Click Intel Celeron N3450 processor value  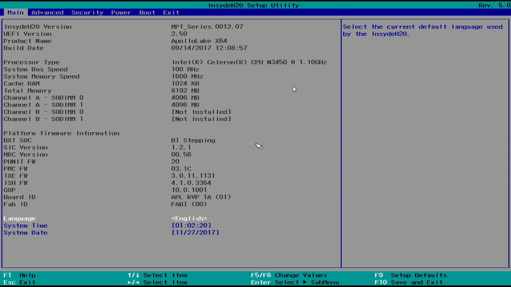[x=249, y=62]
